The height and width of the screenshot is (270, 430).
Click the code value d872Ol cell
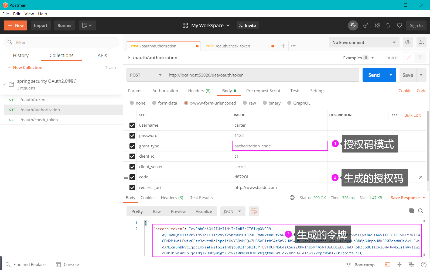(x=280, y=177)
